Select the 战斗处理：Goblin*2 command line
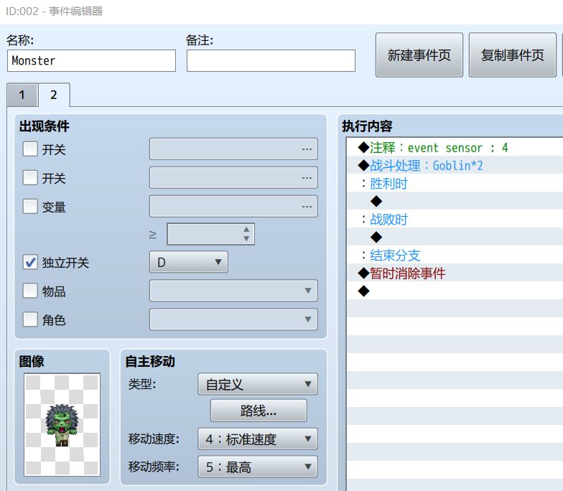The width and height of the screenshot is (563, 491). click(x=455, y=165)
